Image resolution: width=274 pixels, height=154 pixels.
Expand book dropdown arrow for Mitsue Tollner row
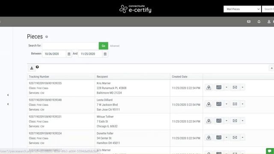pyautogui.click(x=226, y=121)
